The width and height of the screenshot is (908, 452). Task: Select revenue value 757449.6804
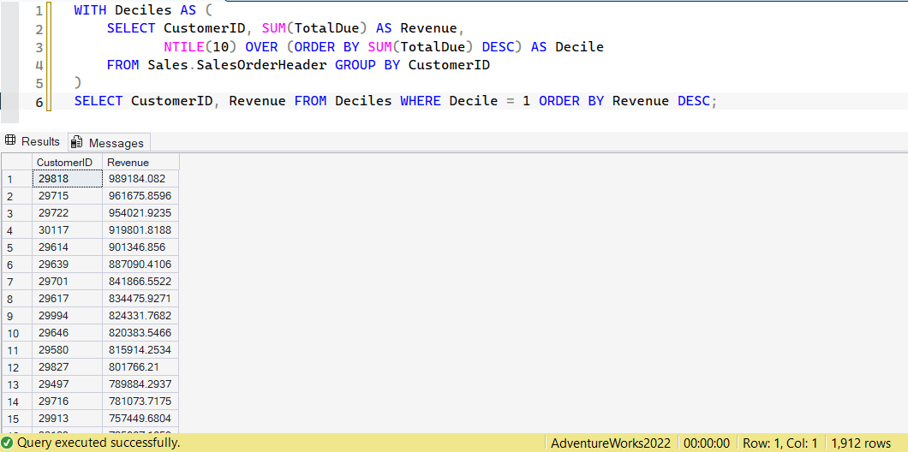[140, 419]
